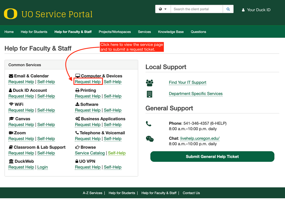Click Self-Help under Printing
The width and height of the screenshot is (285, 204).
pos(113,96)
